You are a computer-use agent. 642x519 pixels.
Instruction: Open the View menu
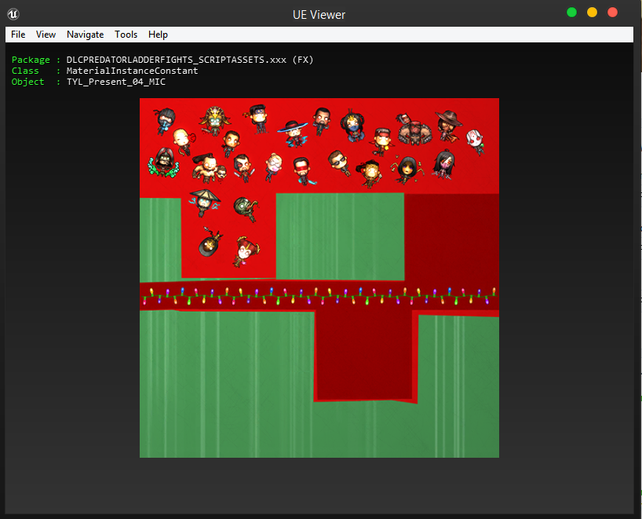(x=46, y=35)
